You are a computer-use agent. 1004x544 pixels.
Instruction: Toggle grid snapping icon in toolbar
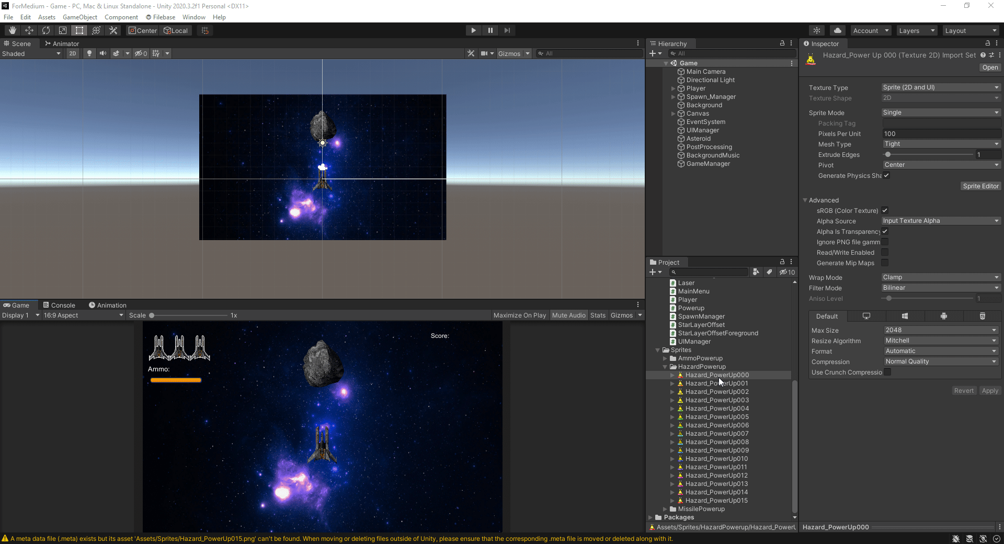[x=205, y=30]
